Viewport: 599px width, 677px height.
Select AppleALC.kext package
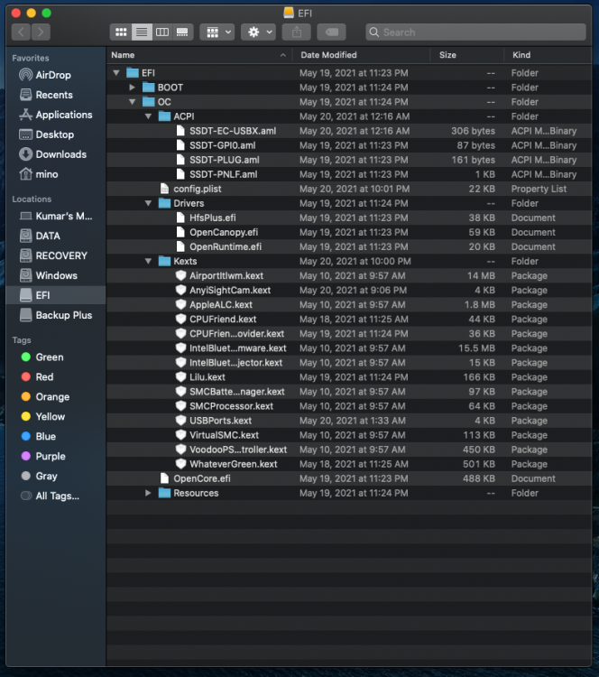(349, 304)
